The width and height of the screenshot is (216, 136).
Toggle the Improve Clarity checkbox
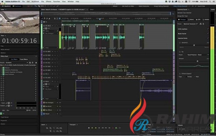click(208, 38)
